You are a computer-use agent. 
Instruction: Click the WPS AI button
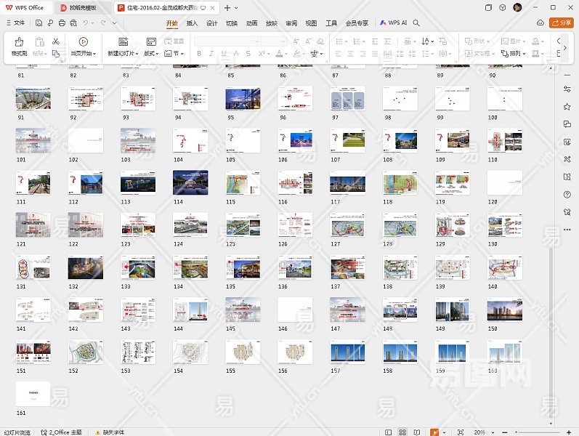[x=393, y=23]
